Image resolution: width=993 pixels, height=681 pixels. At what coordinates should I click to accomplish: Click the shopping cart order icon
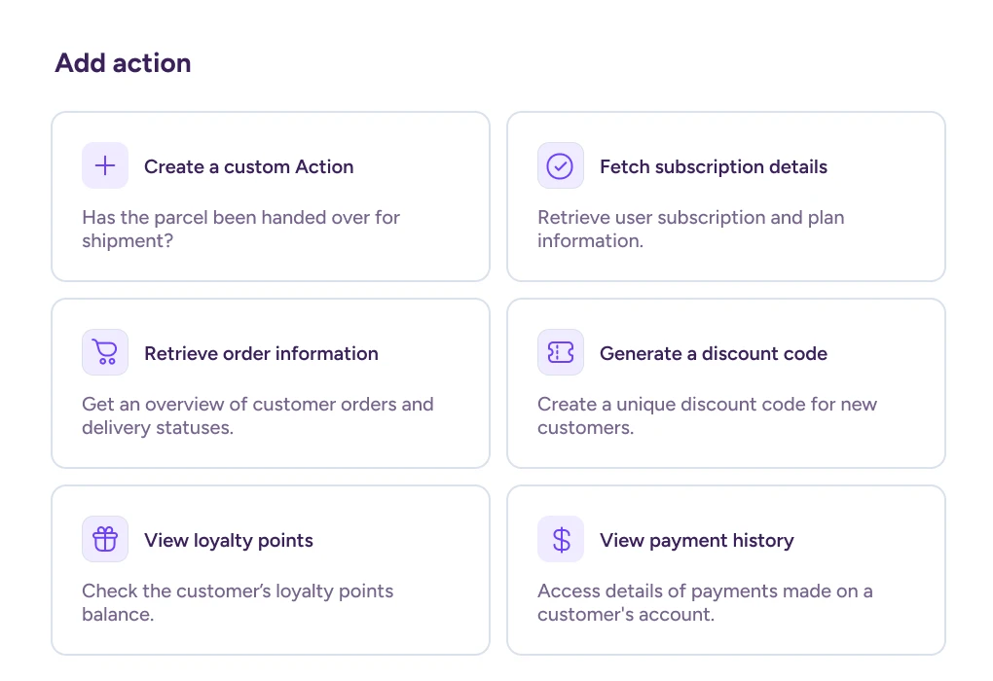(105, 352)
